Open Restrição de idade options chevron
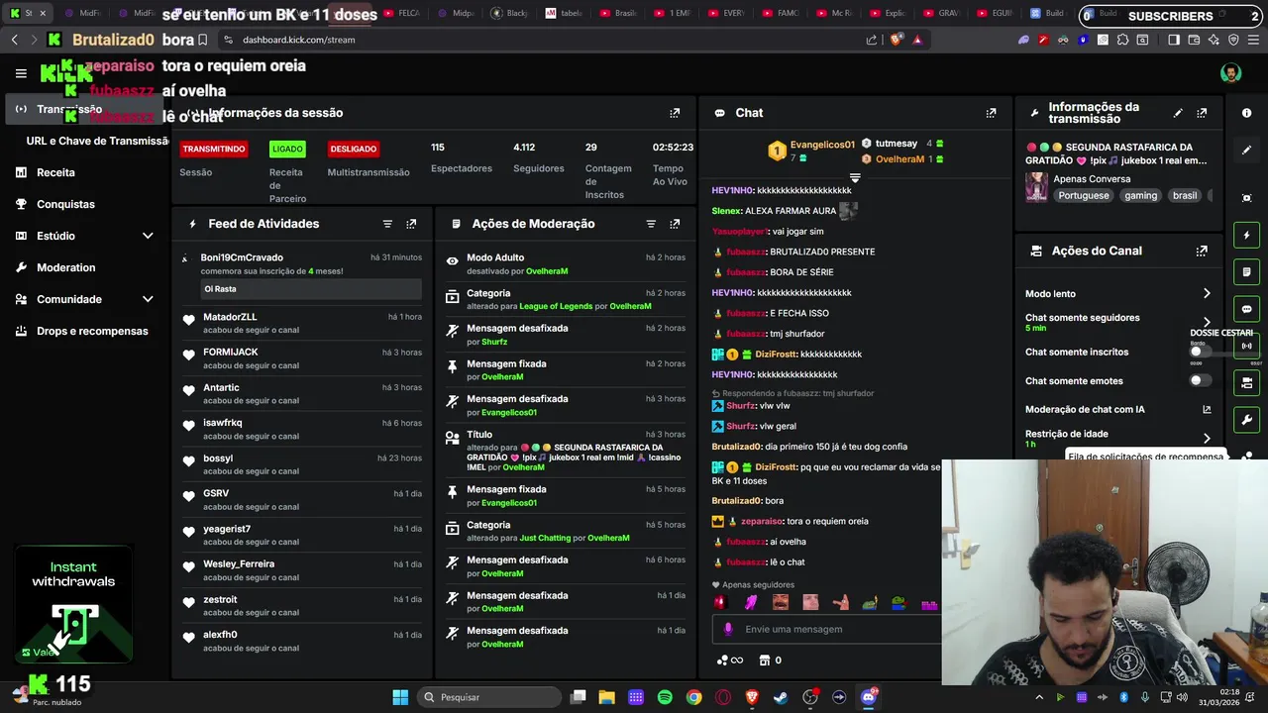Screen dimensions: 1268x713 pos(1207,438)
